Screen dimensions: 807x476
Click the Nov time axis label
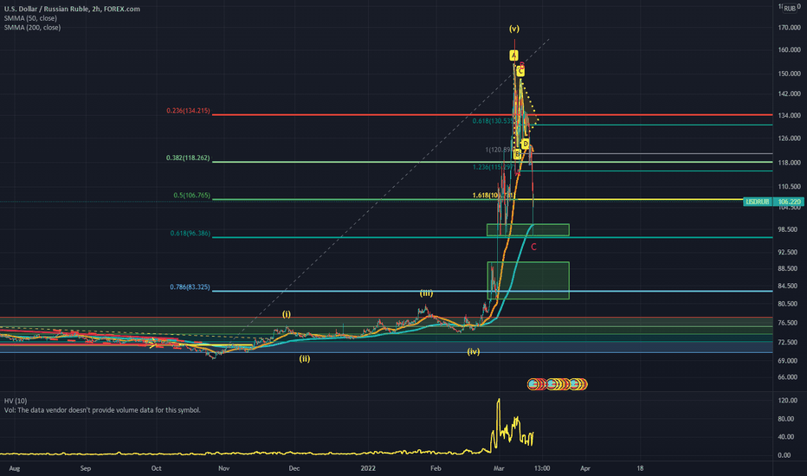tap(224, 468)
